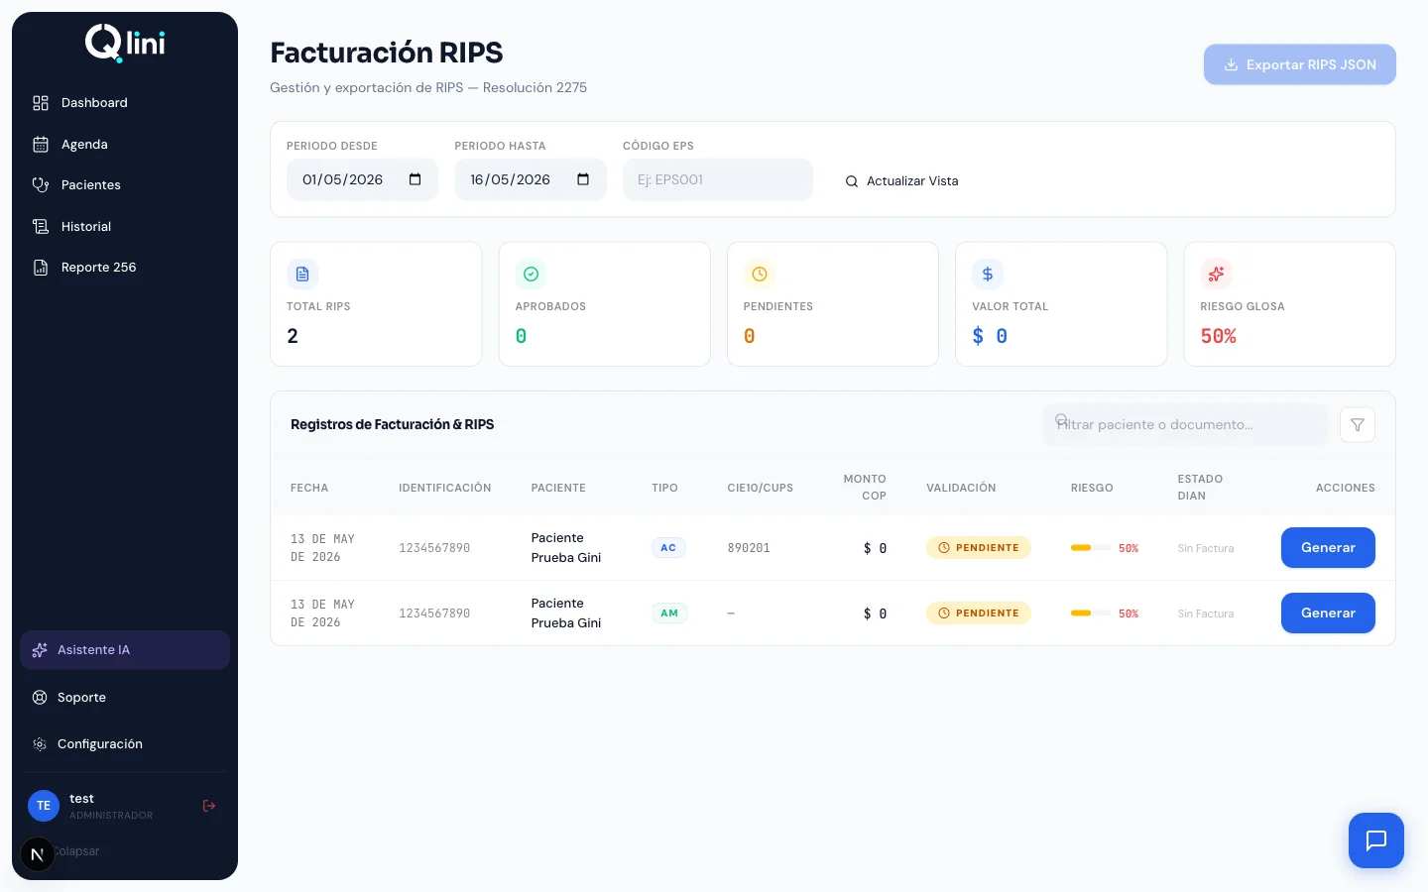The width and height of the screenshot is (1428, 892).
Task: Click the Identificación column header
Action: tap(445, 488)
